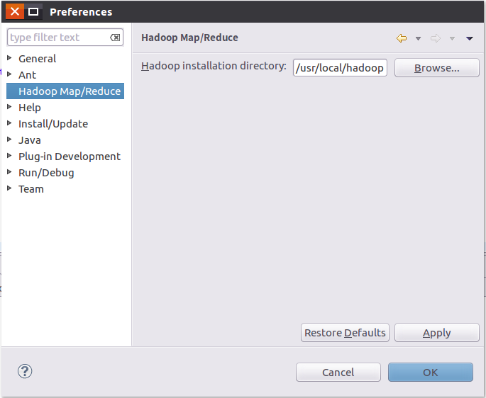486x398 pixels.
Task: Click the back navigation arrow icon
Action: [x=402, y=38]
